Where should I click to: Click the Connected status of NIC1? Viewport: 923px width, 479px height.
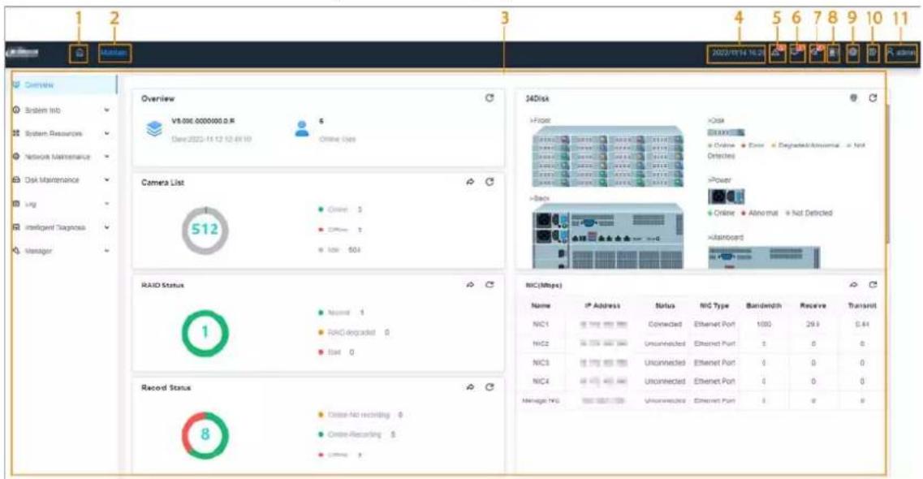click(x=665, y=324)
